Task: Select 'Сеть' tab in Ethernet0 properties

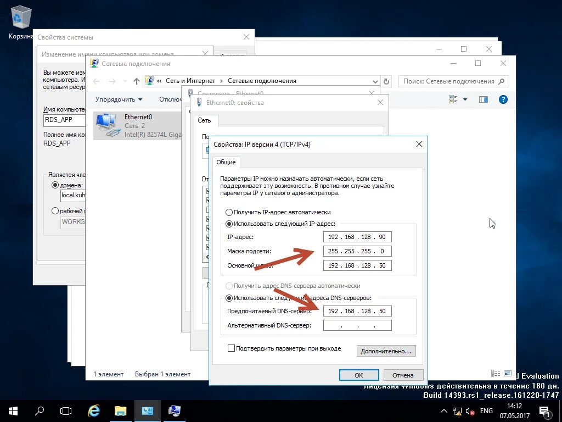Action: click(x=204, y=120)
